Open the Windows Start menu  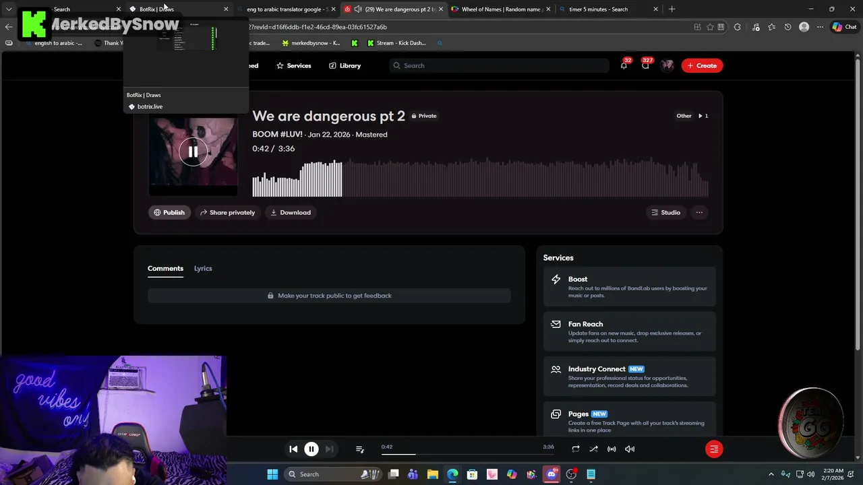point(272,474)
